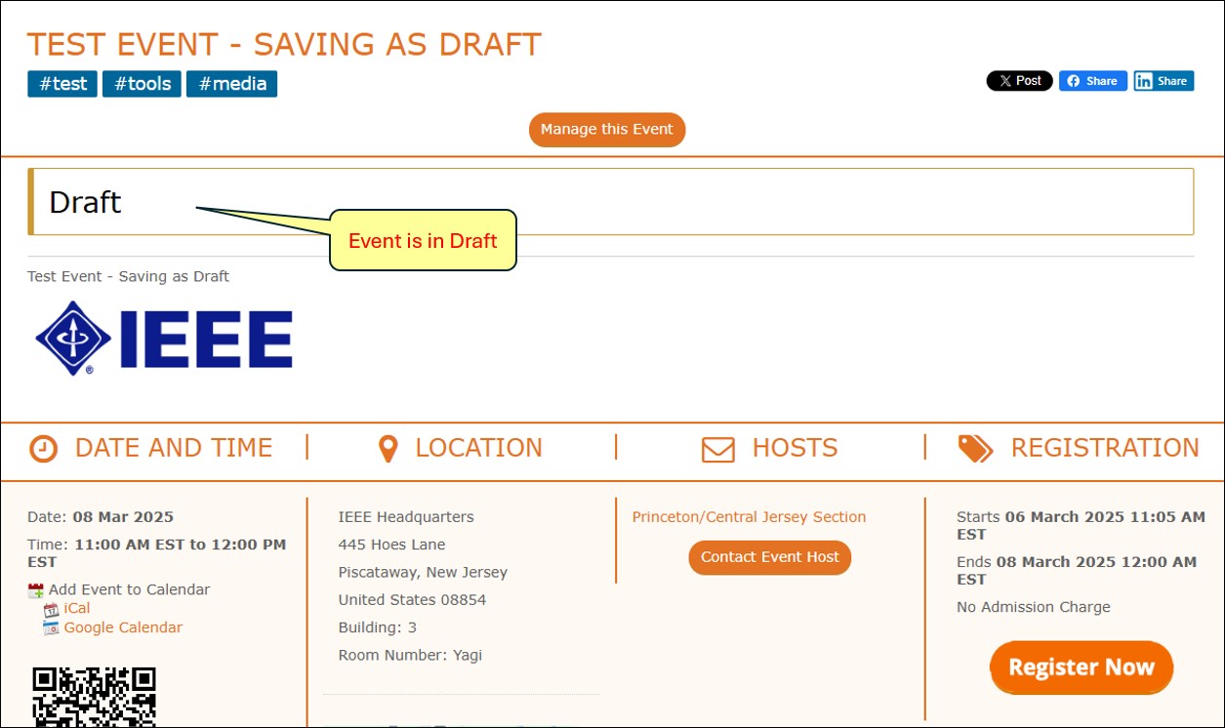Click 'United States 08854' text
The height and width of the screenshot is (728, 1225).
pyautogui.click(x=412, y=600)
